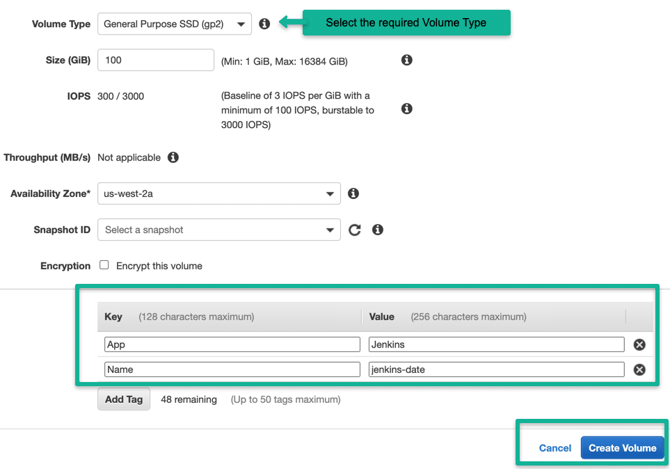670x469 pixels.
Task: Click the Cancel link
Action: pos(555,447)
